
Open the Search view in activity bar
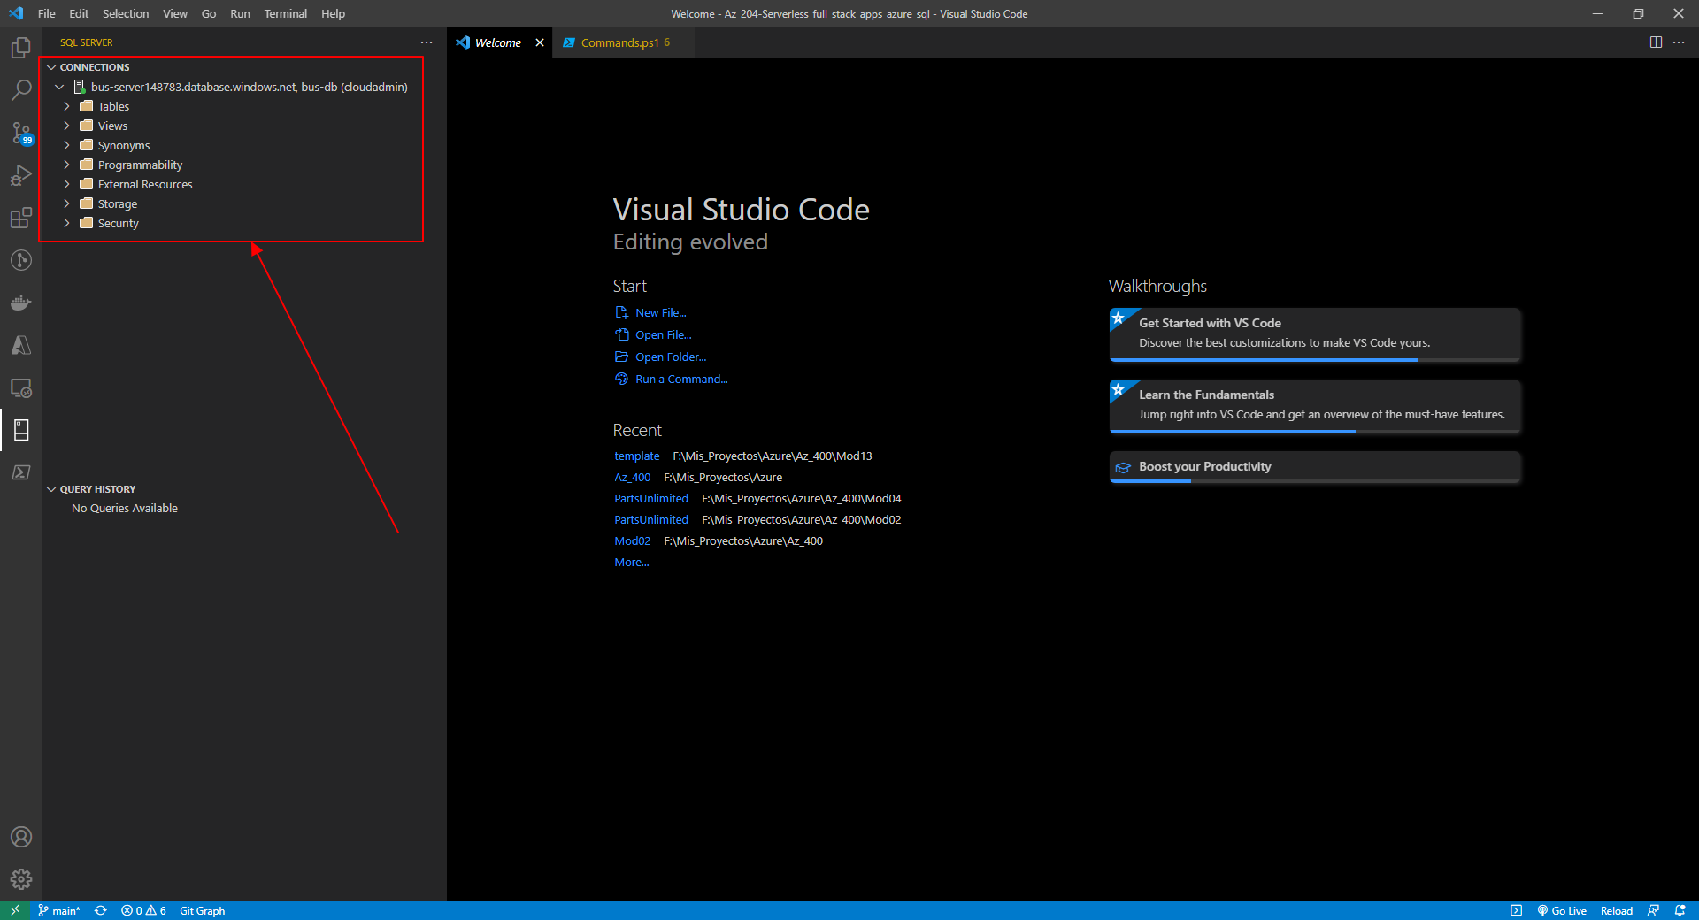click(x=21, y=90)
